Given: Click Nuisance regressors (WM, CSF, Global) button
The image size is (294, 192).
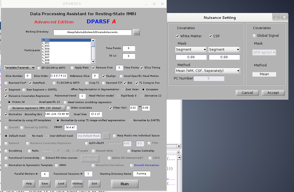Looking at the screenshot, I should (37, 108).
